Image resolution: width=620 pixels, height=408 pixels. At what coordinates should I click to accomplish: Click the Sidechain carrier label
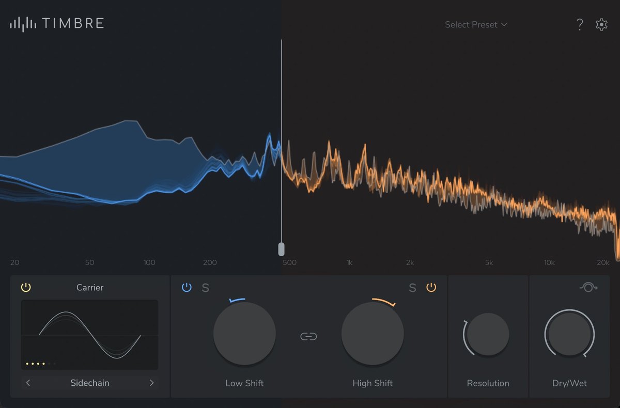pyautogui.click(x=90, y=383)
